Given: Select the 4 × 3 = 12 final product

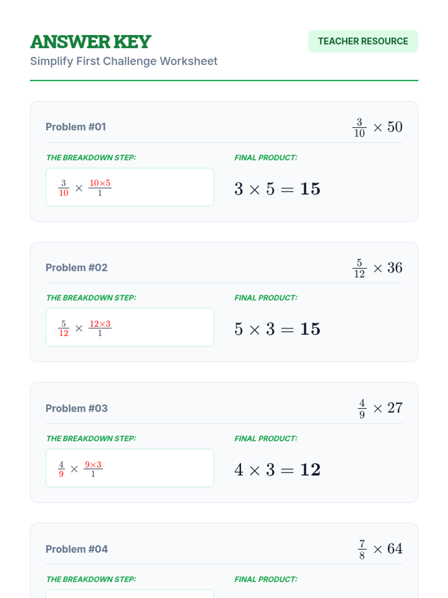Looking at the screenshot, I should pos(277,470).
